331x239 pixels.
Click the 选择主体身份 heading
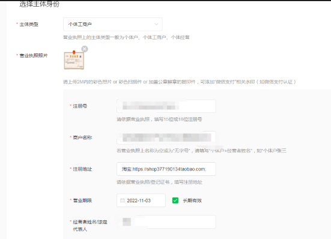(40, 4)
